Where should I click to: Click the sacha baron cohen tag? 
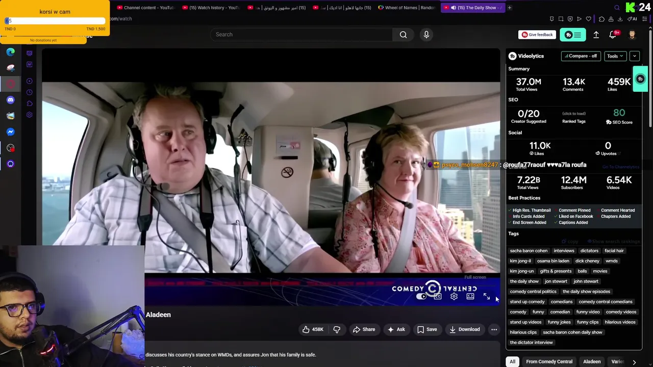[529, 251]
